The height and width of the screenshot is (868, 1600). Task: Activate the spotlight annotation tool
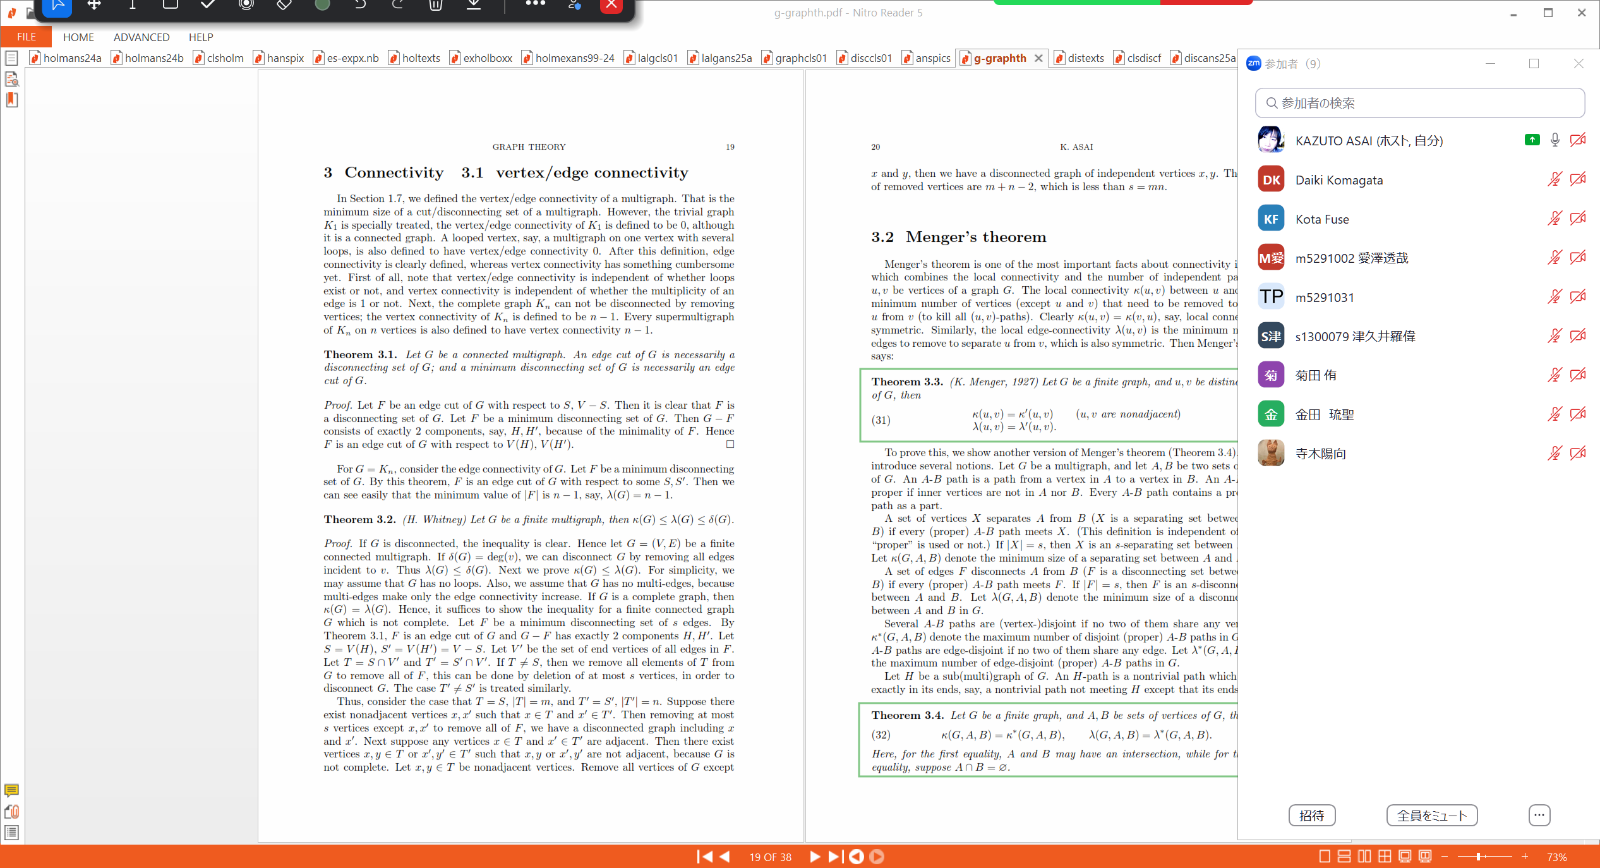click(246, 6)
